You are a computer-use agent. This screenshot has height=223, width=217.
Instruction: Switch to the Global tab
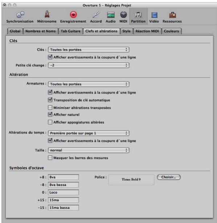click(15, 31)
